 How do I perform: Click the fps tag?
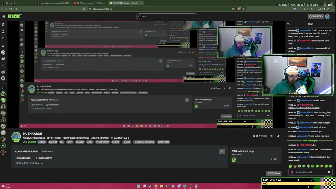coord(62,142)
